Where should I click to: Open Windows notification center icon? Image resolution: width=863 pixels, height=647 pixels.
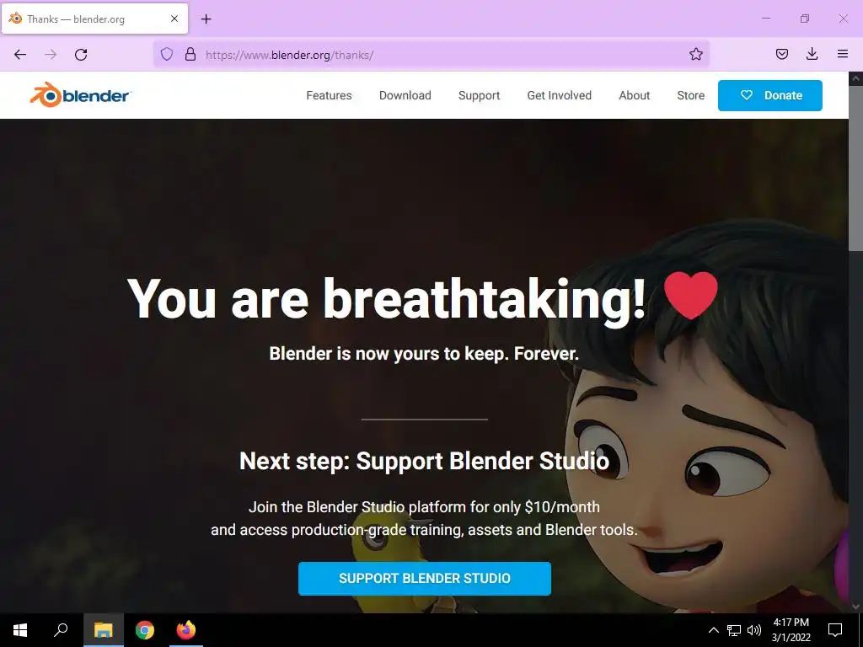pyautogui.click(x=835, y=630)
